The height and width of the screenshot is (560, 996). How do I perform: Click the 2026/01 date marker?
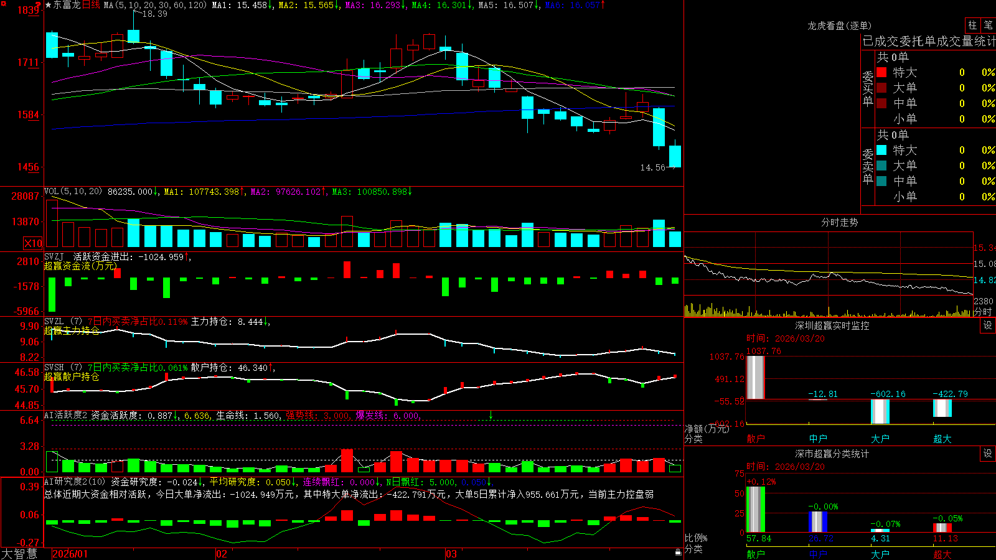click(x=70, y=554)
